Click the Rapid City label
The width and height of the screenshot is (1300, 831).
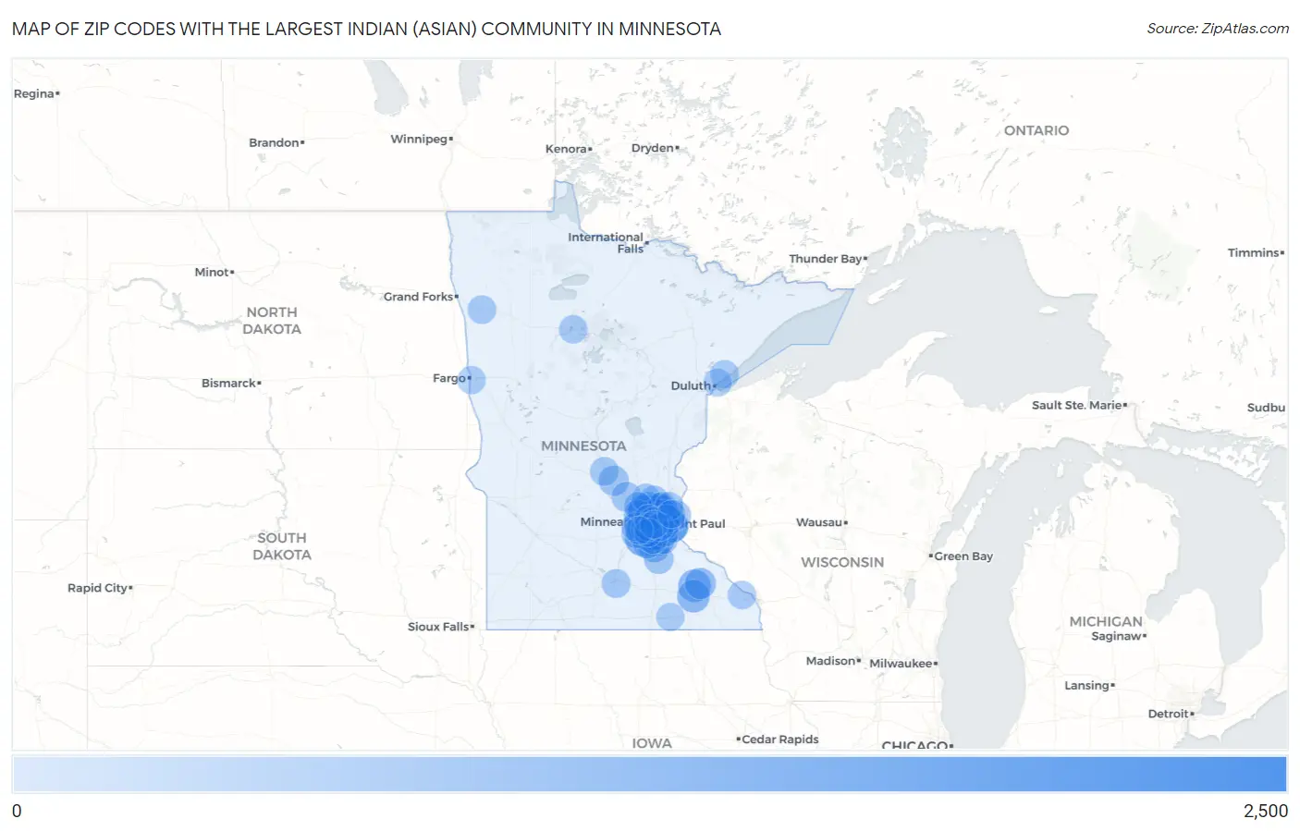pyautogui.click(x=97, y=588)
